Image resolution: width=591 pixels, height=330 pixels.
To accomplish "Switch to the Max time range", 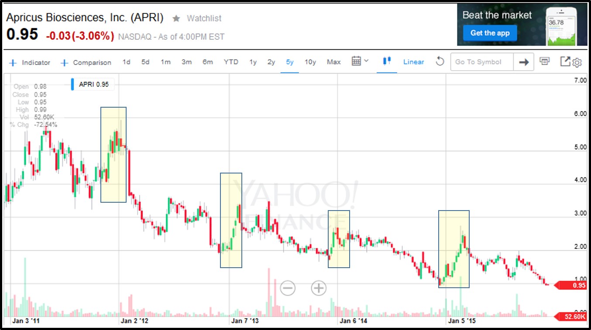I will point(333,62).
